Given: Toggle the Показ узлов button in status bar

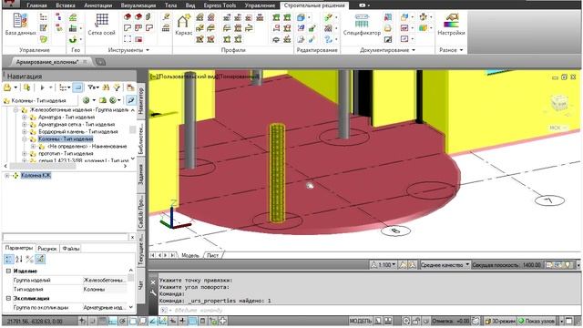Looking at the screenshot, I should [x=537, y=321].
